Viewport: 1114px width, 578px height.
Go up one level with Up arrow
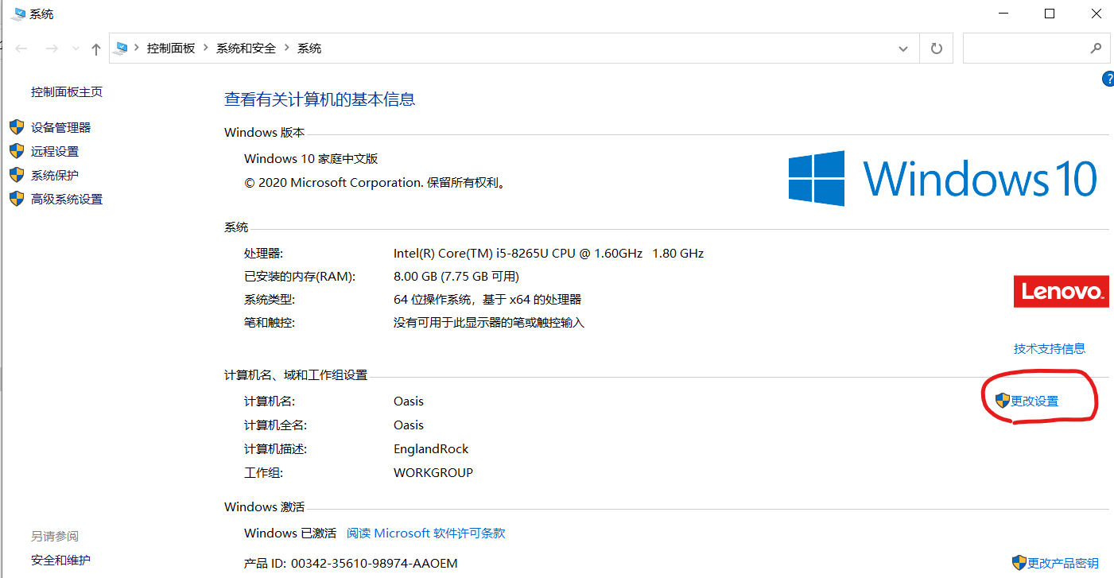(x=96, y=48)
